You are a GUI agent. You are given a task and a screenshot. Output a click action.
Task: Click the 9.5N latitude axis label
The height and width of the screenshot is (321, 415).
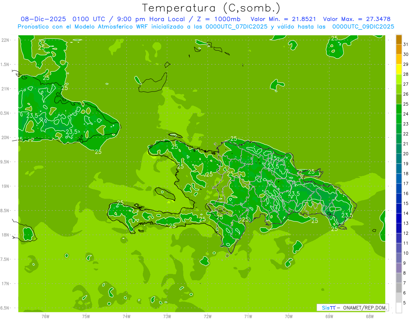click(5, 162)
